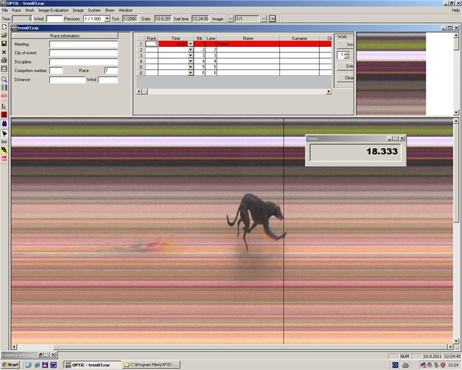
Task: Switch to C:\Program Files\OPTIC taskbar window
Action: 151,364
